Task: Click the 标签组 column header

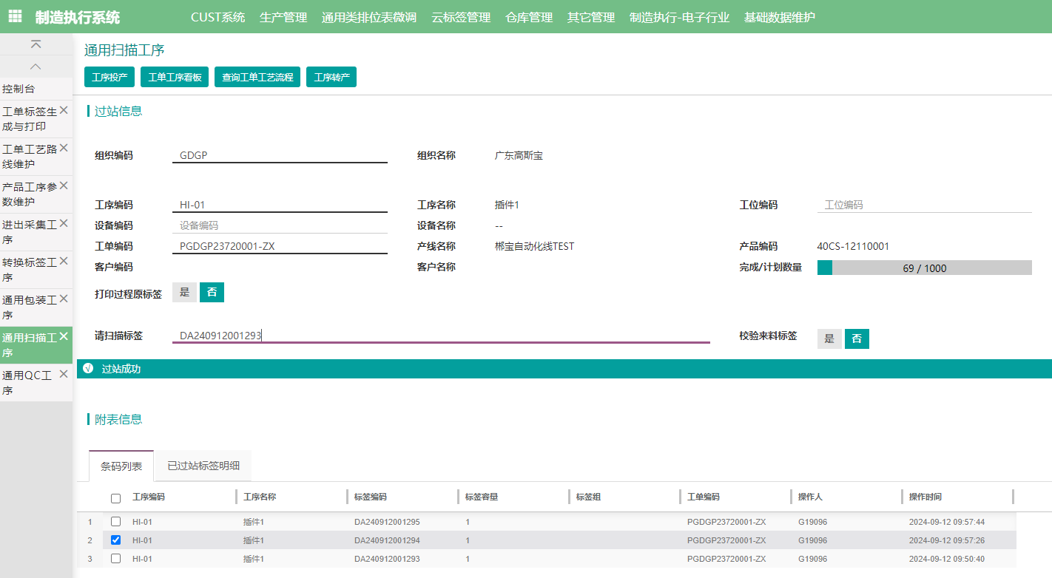Action: click(588, 497)
